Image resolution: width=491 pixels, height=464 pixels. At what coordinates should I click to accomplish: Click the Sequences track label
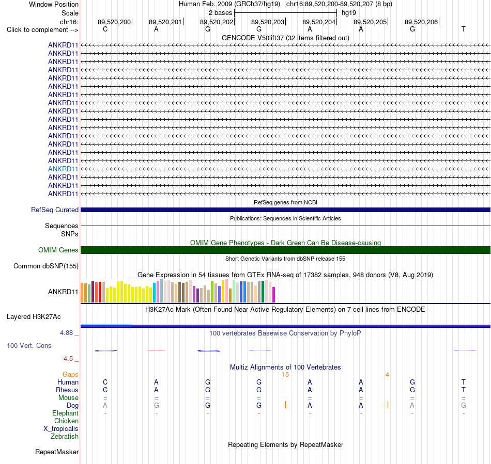click(62, 226)
